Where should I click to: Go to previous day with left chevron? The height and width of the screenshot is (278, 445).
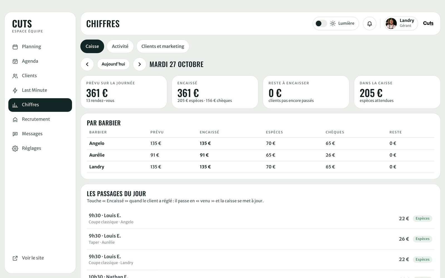point(87,64)
